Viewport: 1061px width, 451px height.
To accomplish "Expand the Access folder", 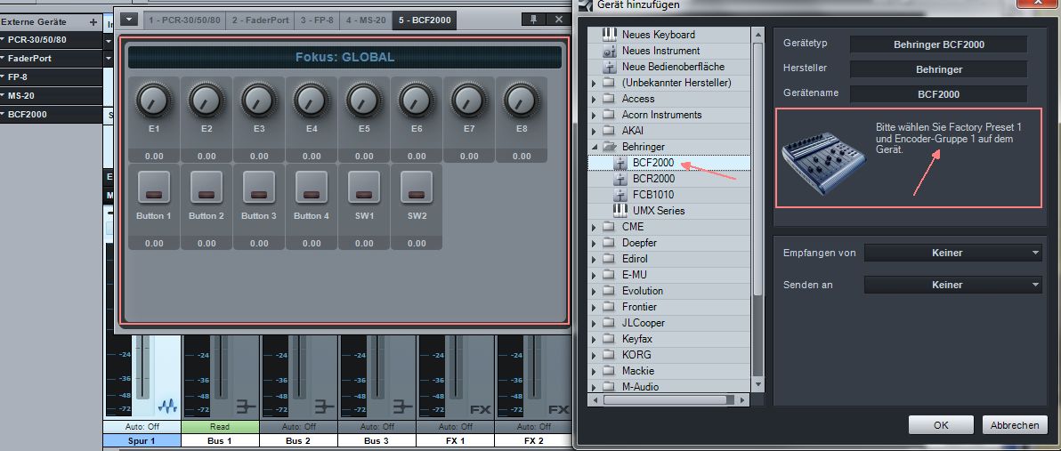I will pyautogui.click(x=594, y=99).
